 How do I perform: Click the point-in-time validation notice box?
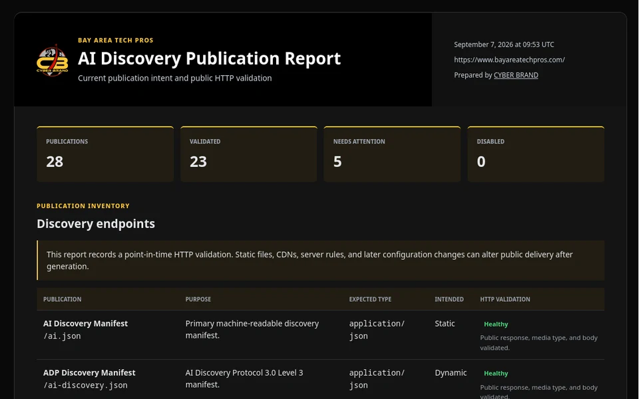(x=320, y=260)
